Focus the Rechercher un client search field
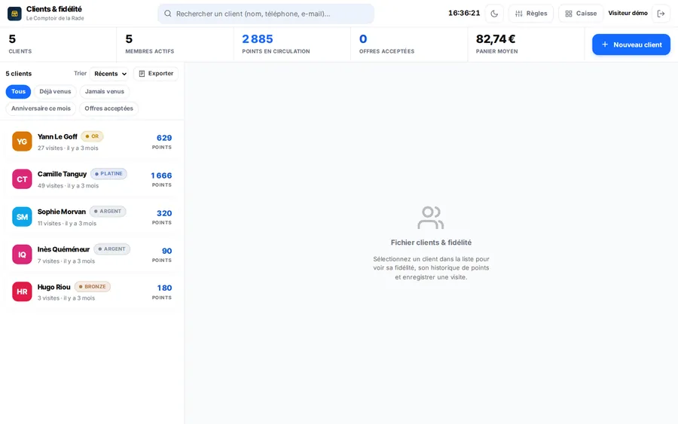The width and height of the screenshot is (678, 424). tap(266, 14)
